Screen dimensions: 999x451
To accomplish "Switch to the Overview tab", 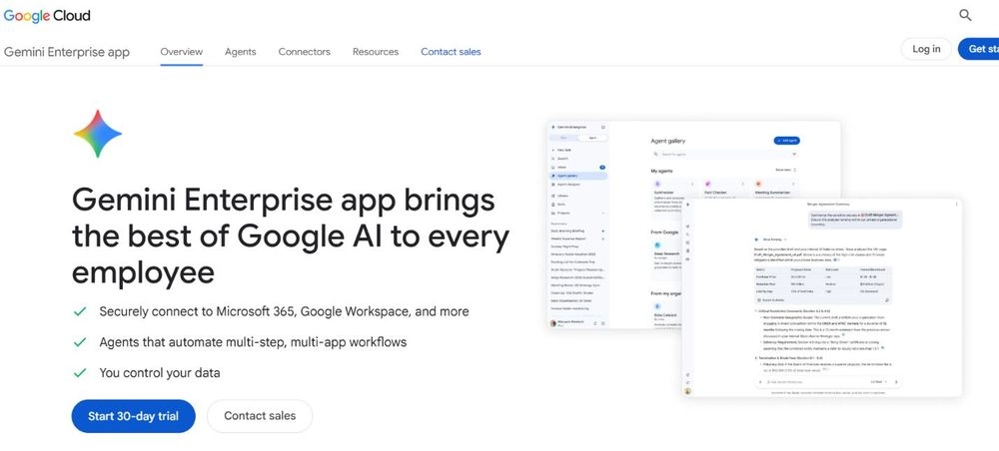I will point(182,52).
